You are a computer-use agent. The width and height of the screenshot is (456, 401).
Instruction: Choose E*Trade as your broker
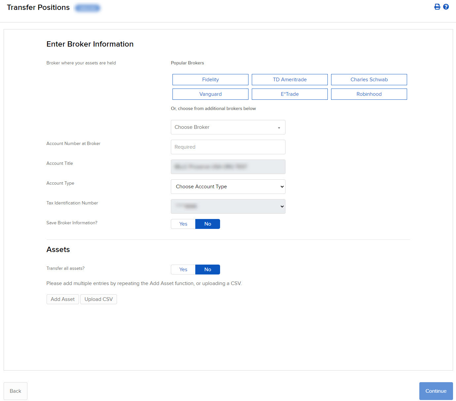point(289,94)
